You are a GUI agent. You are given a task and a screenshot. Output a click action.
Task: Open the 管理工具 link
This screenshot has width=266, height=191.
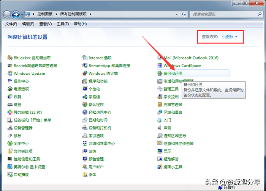tap(171, 89)
